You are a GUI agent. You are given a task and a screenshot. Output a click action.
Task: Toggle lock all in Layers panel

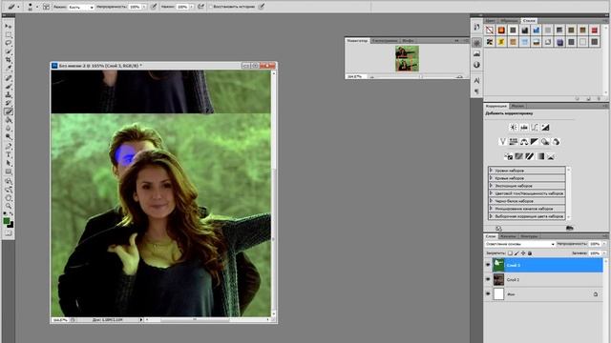pyautogui.click(x=530, y=253)
